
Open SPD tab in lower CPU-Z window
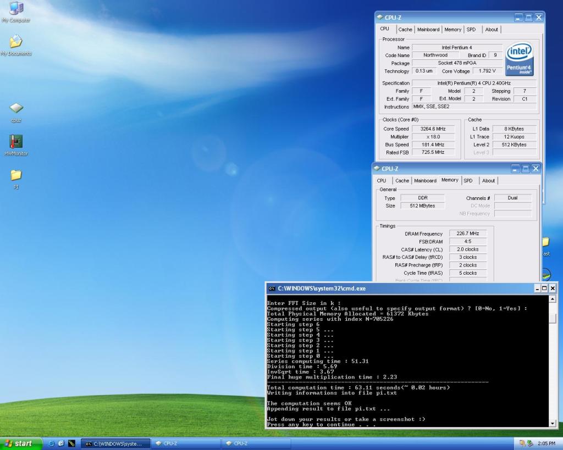pos(468,181)
